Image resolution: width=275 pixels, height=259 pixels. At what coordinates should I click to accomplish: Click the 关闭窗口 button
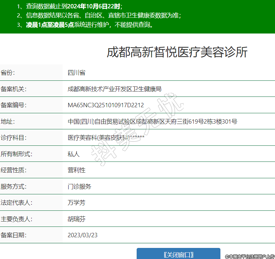click(178, 254)
